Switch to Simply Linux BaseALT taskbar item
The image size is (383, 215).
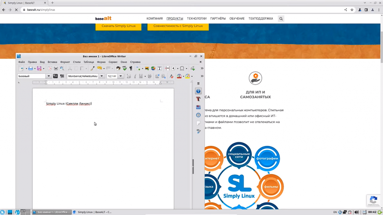[x=92, y=212]
